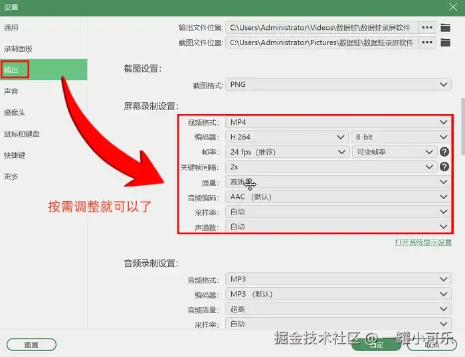Expand the 音频编码 AAC dropdown
465x357 pixels.
tap(338, 196)
